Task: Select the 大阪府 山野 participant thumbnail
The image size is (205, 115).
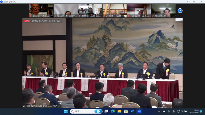Action: coord(115,11)
